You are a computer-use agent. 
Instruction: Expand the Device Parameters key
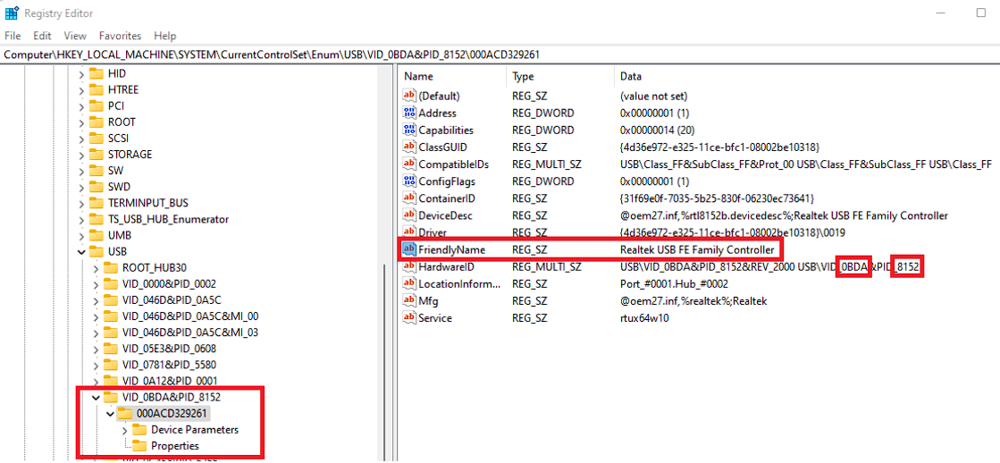click(x=124, y=430)
